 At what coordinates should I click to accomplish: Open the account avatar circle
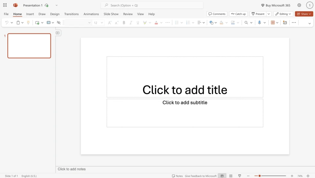point(309,6)
